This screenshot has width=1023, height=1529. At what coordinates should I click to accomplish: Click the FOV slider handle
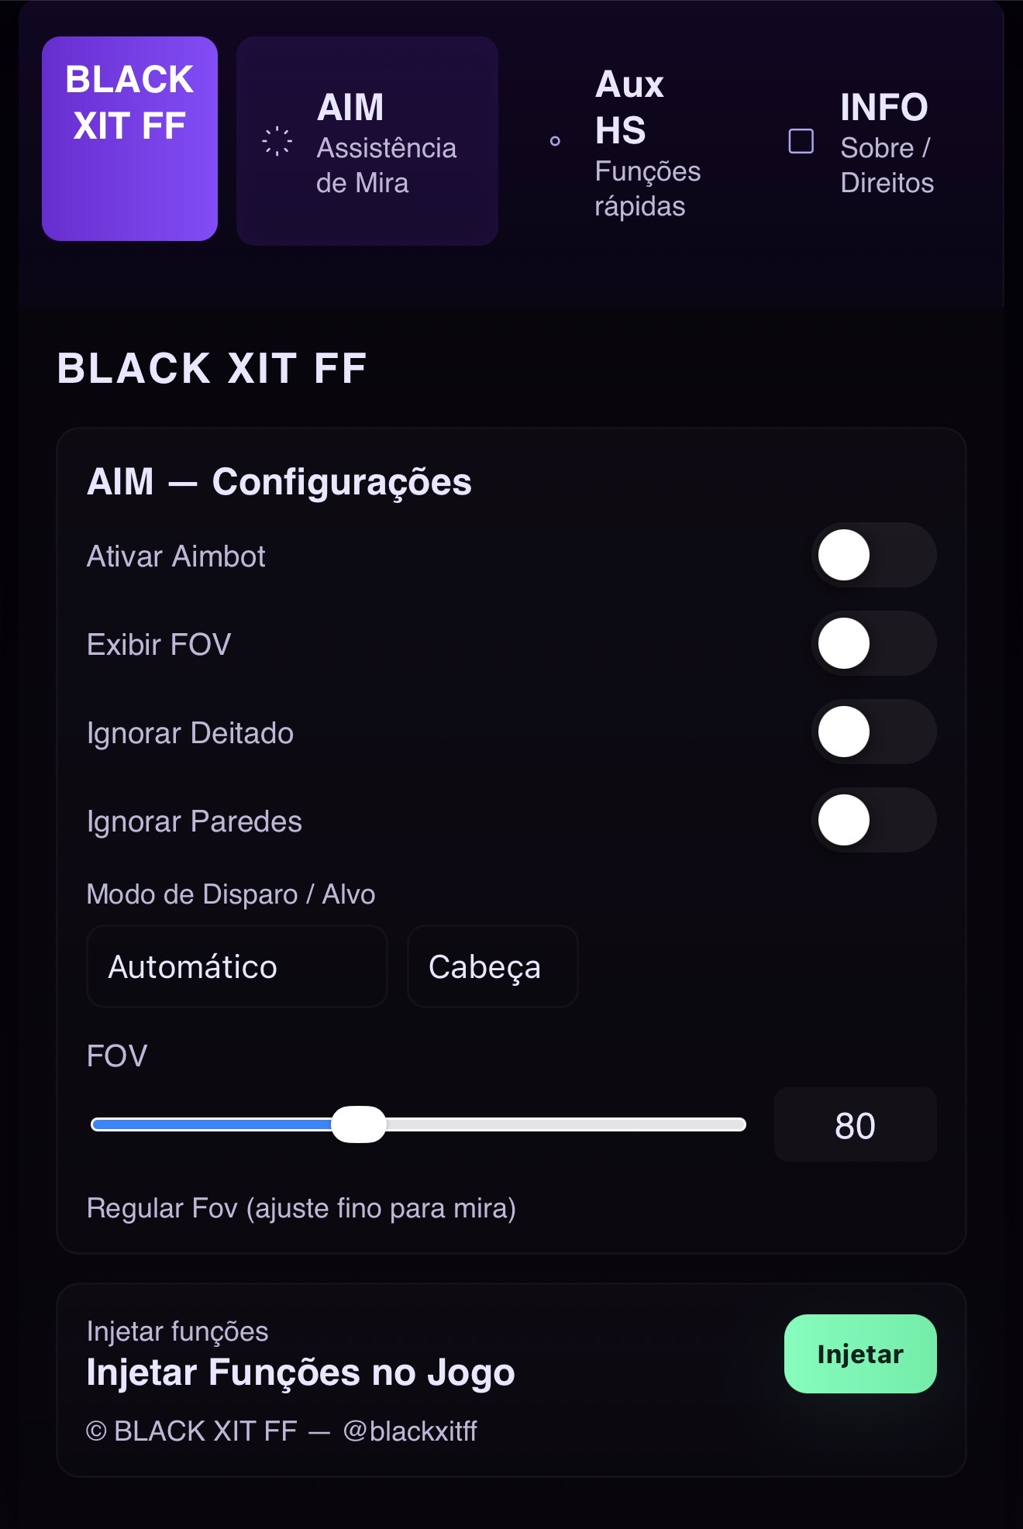(x=359, y=1124)
